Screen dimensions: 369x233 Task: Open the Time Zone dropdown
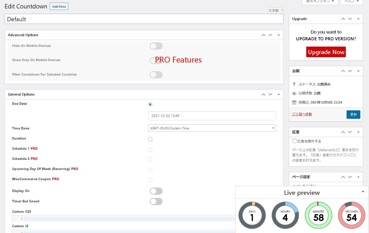pyautogui.click(x=212, y=128)
